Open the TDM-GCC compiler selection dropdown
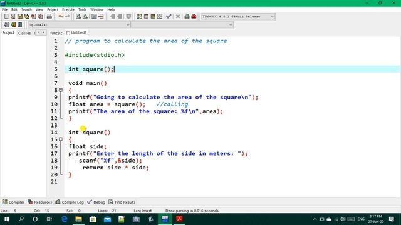401x225 pixels. [x=238, y=17]
